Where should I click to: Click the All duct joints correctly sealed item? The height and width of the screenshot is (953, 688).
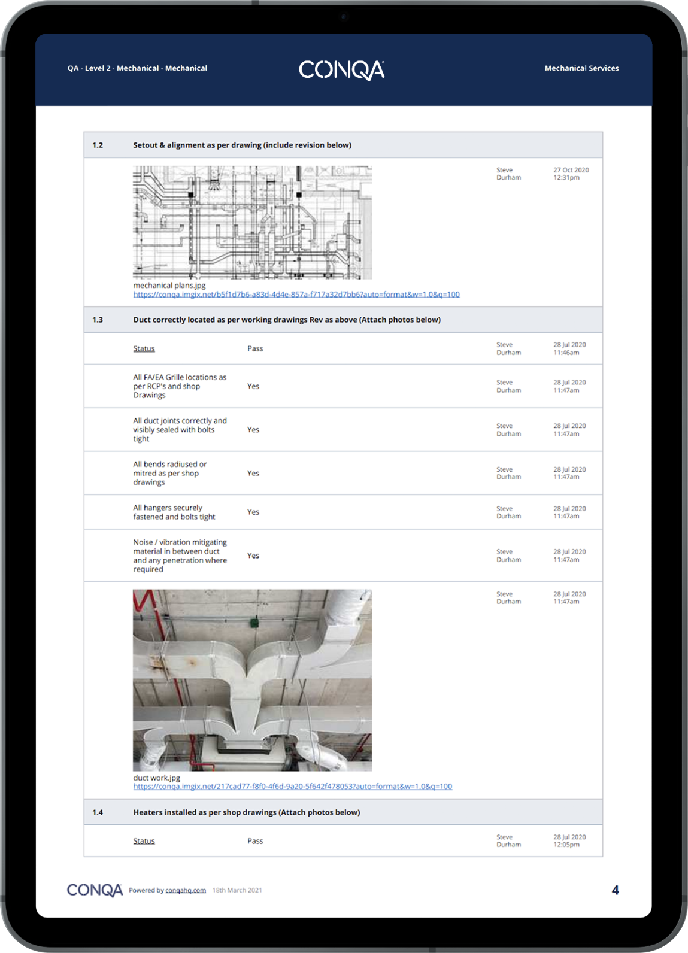[x=179, y=430]
